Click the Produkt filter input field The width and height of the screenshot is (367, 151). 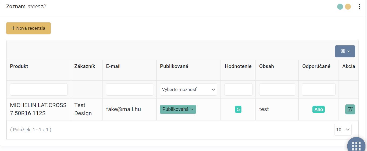coord(39,89)
